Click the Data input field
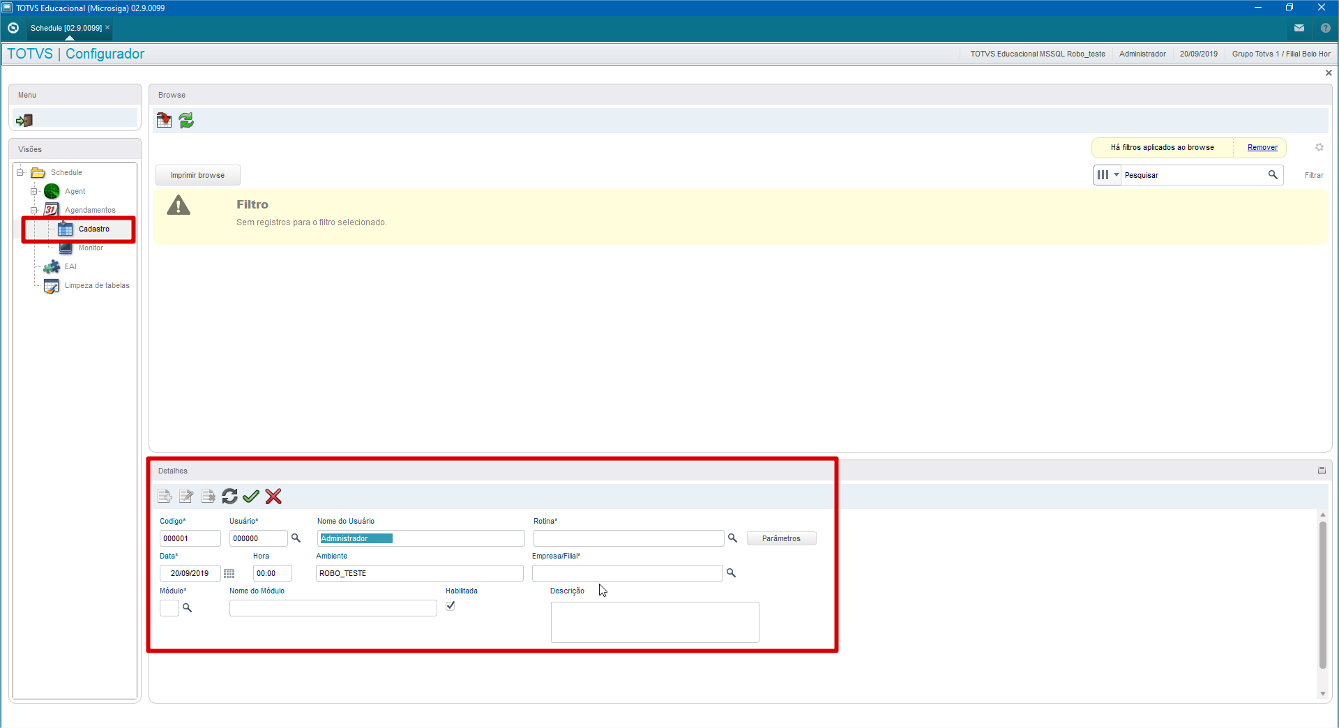 coord(190,573)
